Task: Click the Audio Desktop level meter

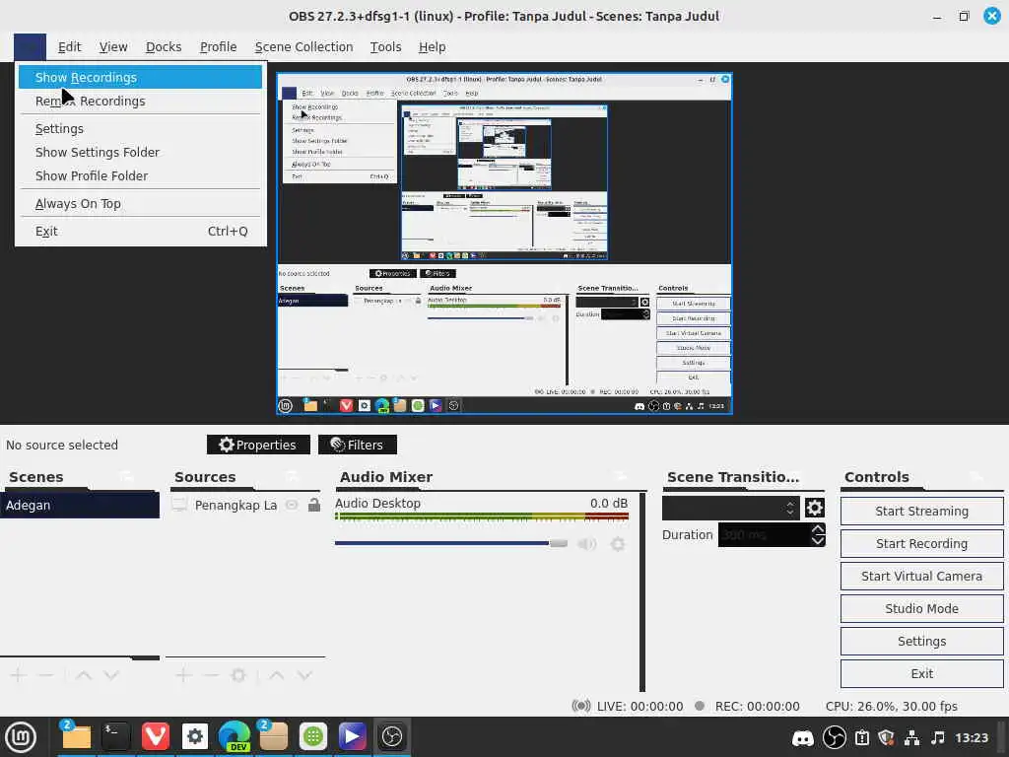Action: coord(481,516)
